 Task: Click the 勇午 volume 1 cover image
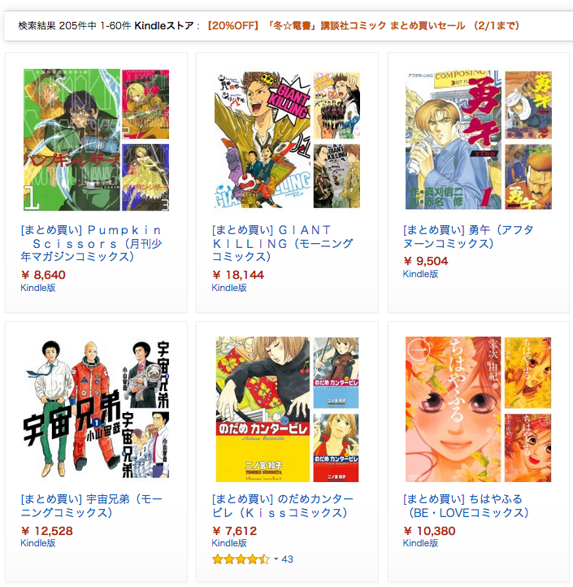[454, 140]
